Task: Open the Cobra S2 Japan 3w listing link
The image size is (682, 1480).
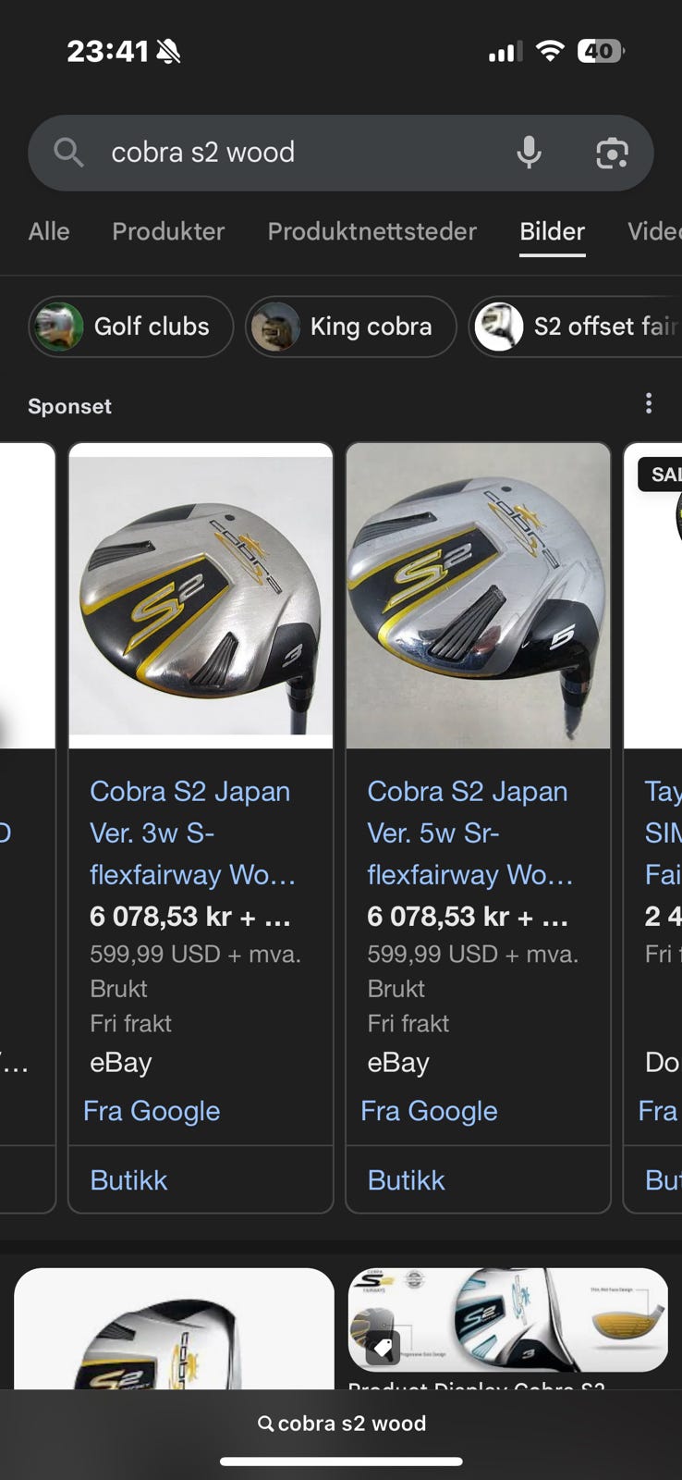Action: click(193, 832)
